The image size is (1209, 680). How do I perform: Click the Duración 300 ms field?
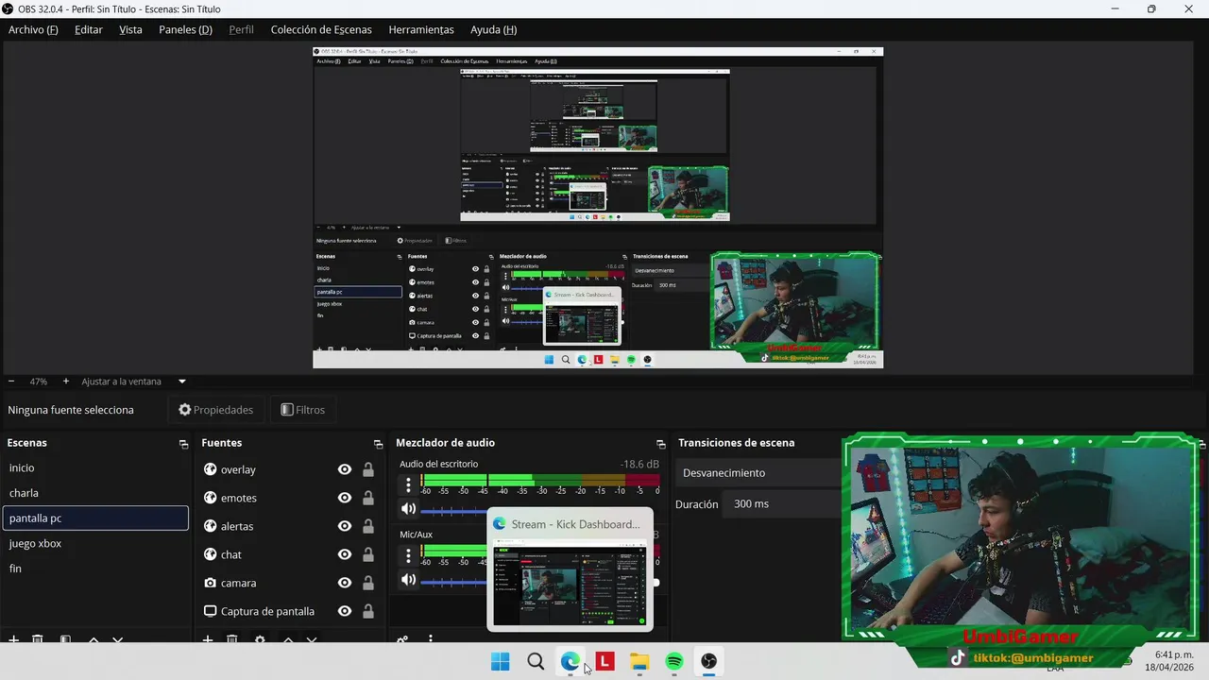pyautogui.click(x=784, y=504)
